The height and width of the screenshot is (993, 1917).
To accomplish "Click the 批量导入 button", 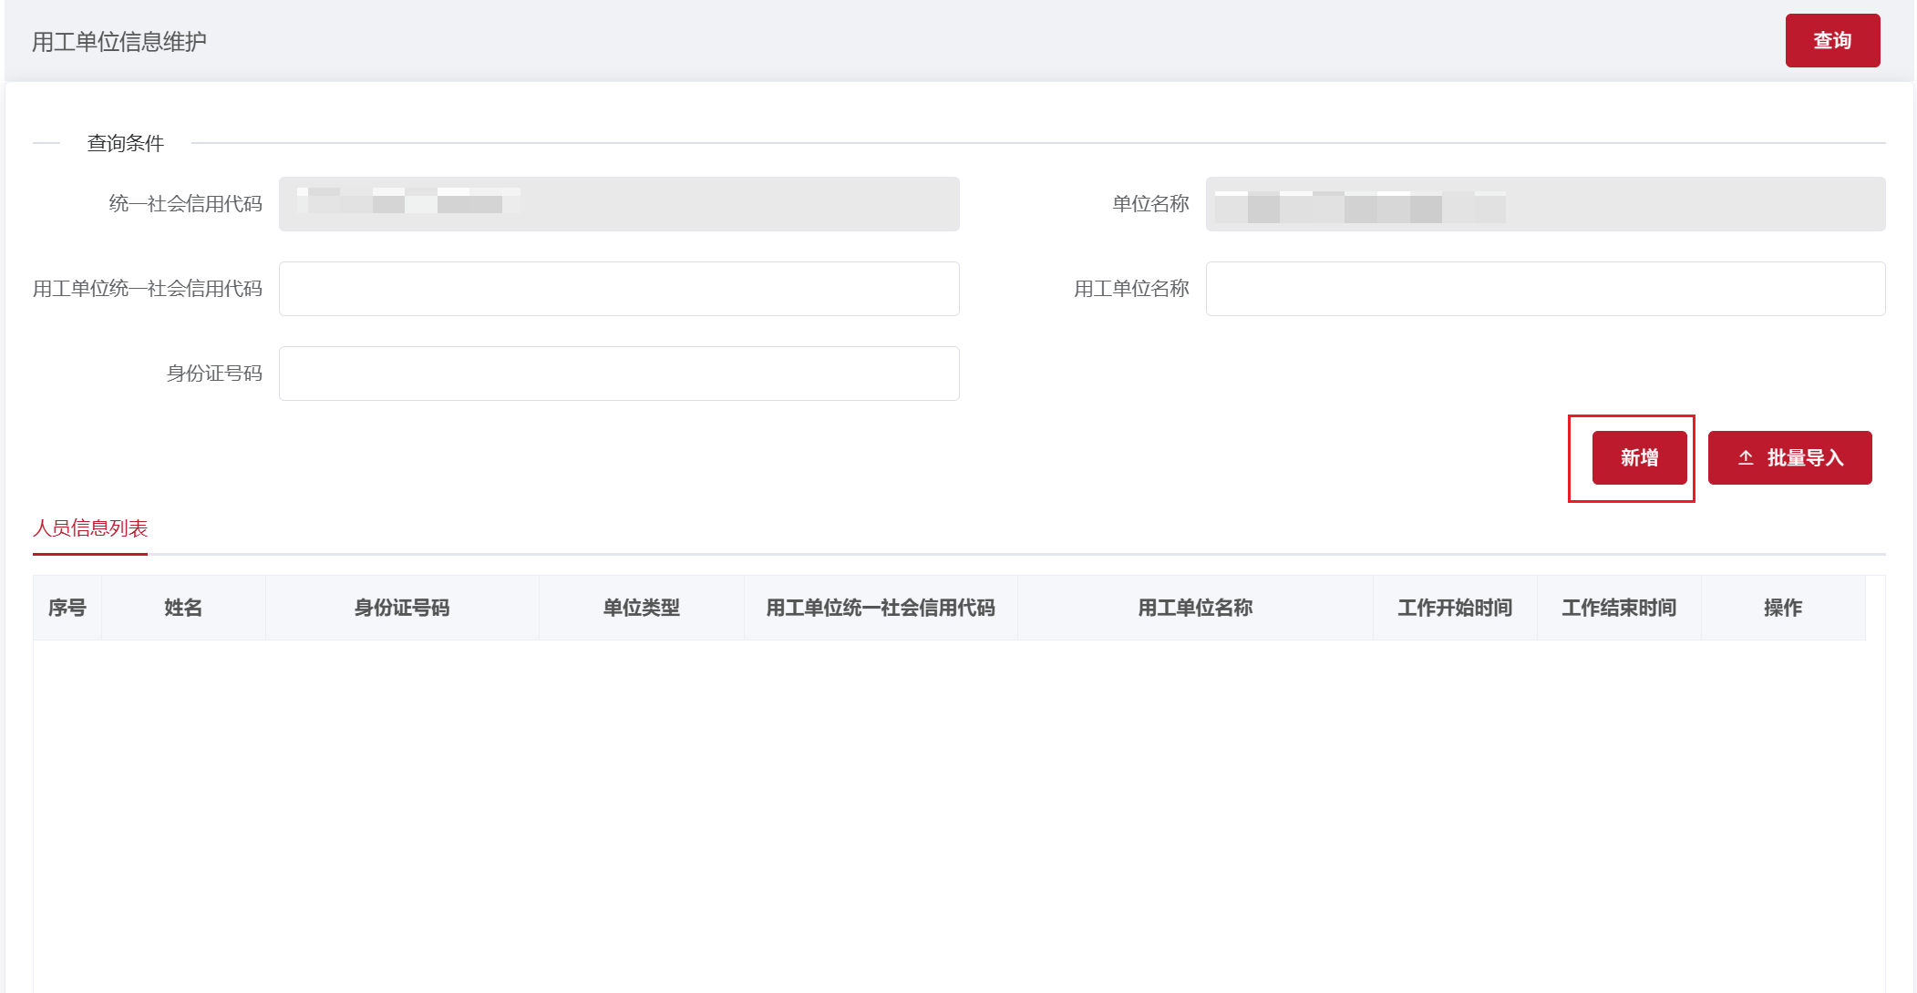I will coord(1789,457).
